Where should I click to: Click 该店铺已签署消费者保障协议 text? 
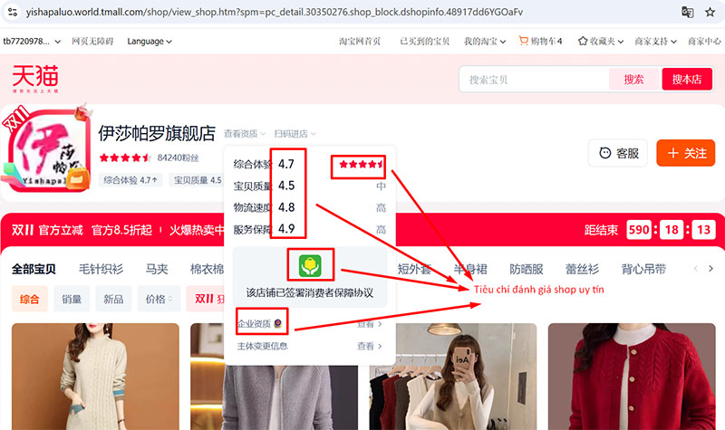coord(310,292)
